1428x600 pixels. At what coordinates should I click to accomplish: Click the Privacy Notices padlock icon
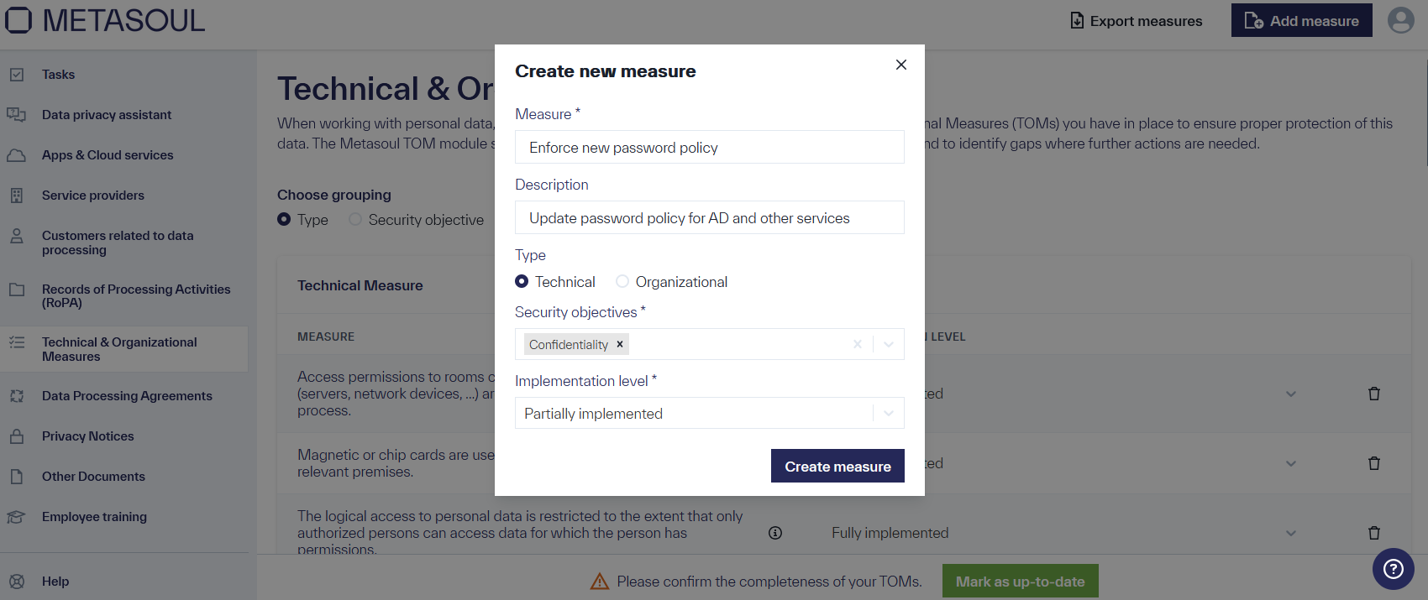tap(18, 436)
